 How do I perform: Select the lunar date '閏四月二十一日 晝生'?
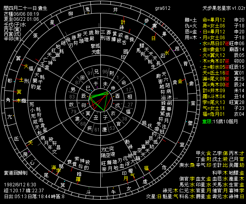[x=26, y=8]
